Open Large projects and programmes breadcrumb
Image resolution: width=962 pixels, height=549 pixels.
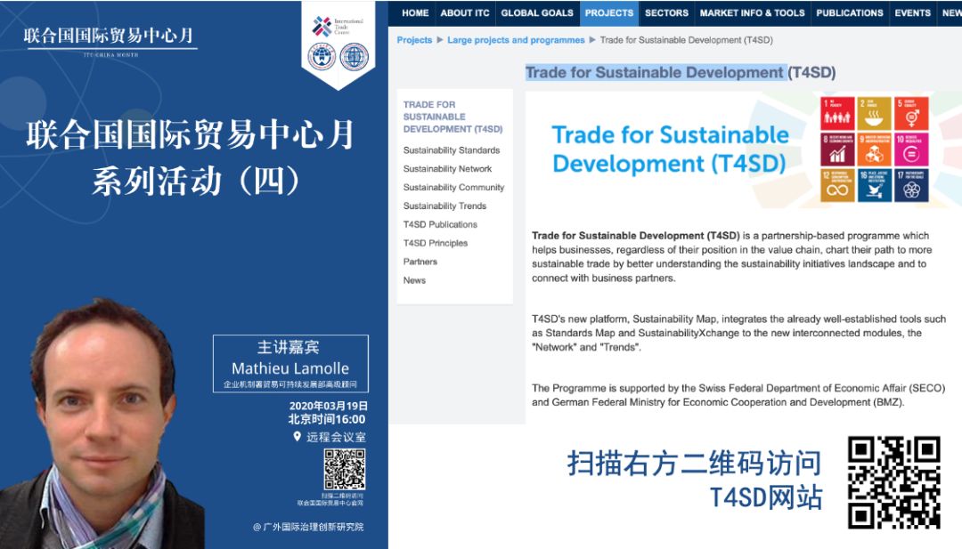click(x=516, y=40)
